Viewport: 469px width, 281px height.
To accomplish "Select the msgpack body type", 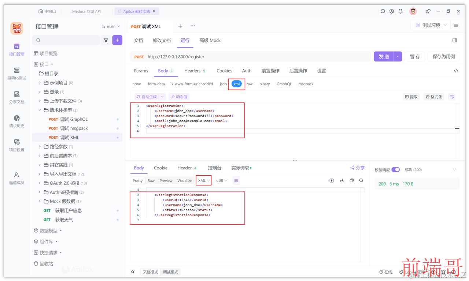I will click(x=306, y=84).
